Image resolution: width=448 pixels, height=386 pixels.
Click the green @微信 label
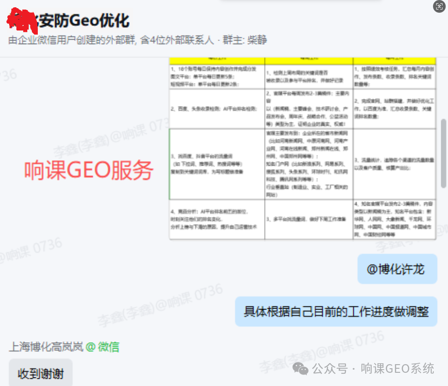pyautogui.click(x=102, y=347)
